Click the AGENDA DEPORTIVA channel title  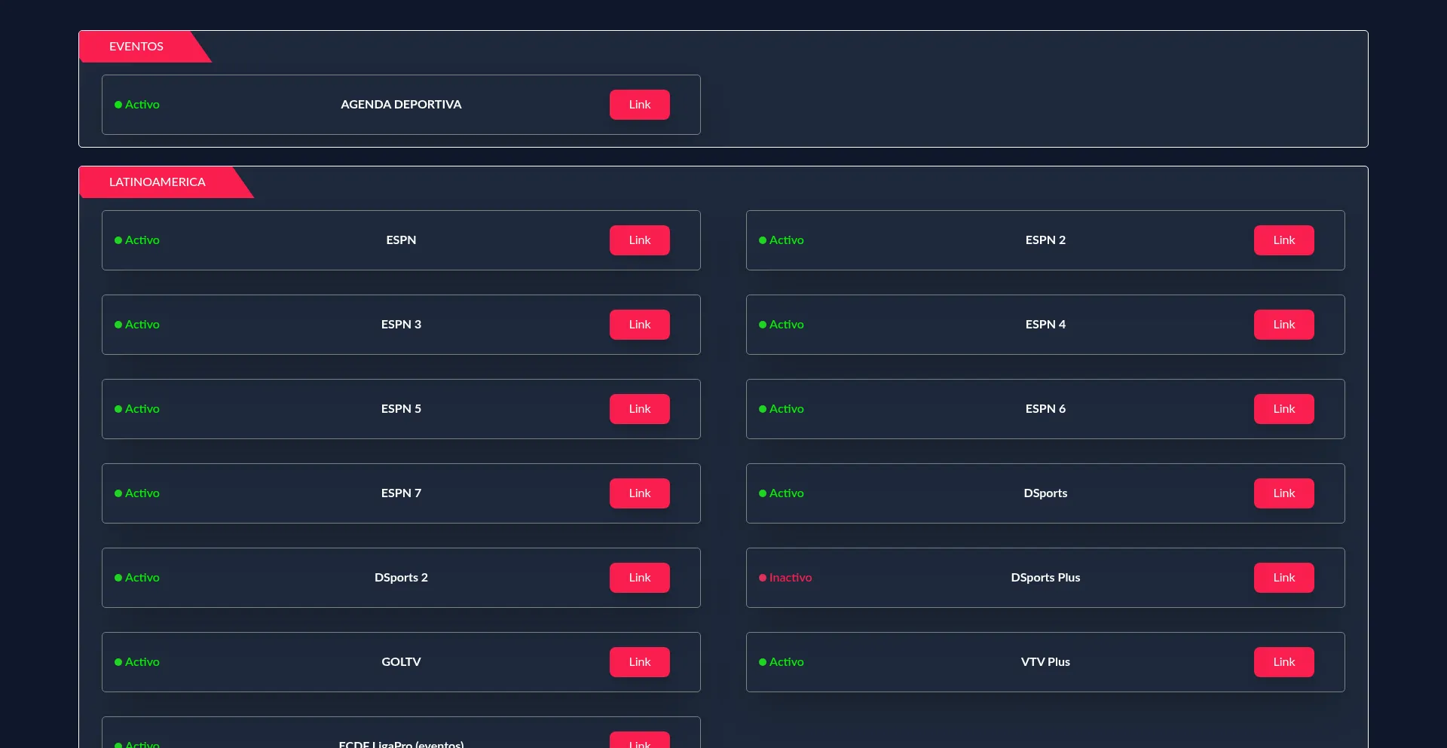(x=401, y=105)
